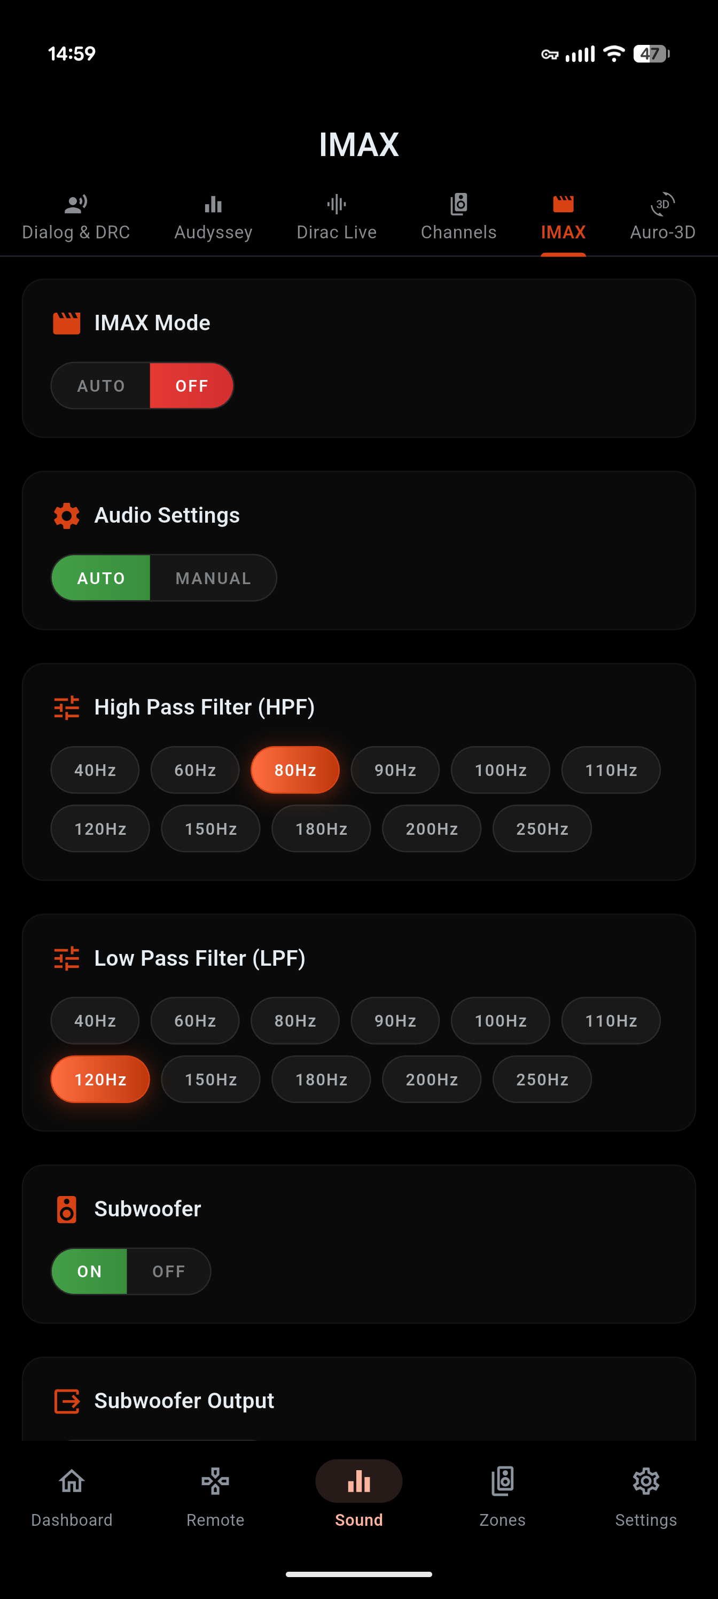Open the Remote gamepad icon

pyautogui.click(x=215, y=1481)
